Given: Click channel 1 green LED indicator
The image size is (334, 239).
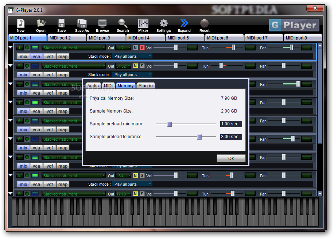Looking at the screenshot, I should (x=27, y=48).
